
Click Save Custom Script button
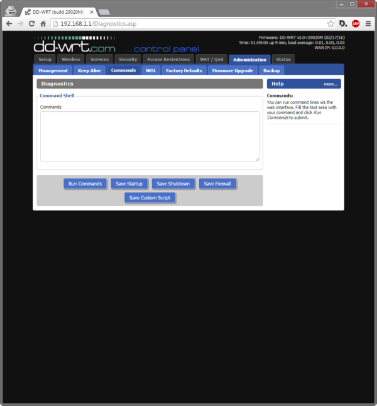(x=150, y=197)
